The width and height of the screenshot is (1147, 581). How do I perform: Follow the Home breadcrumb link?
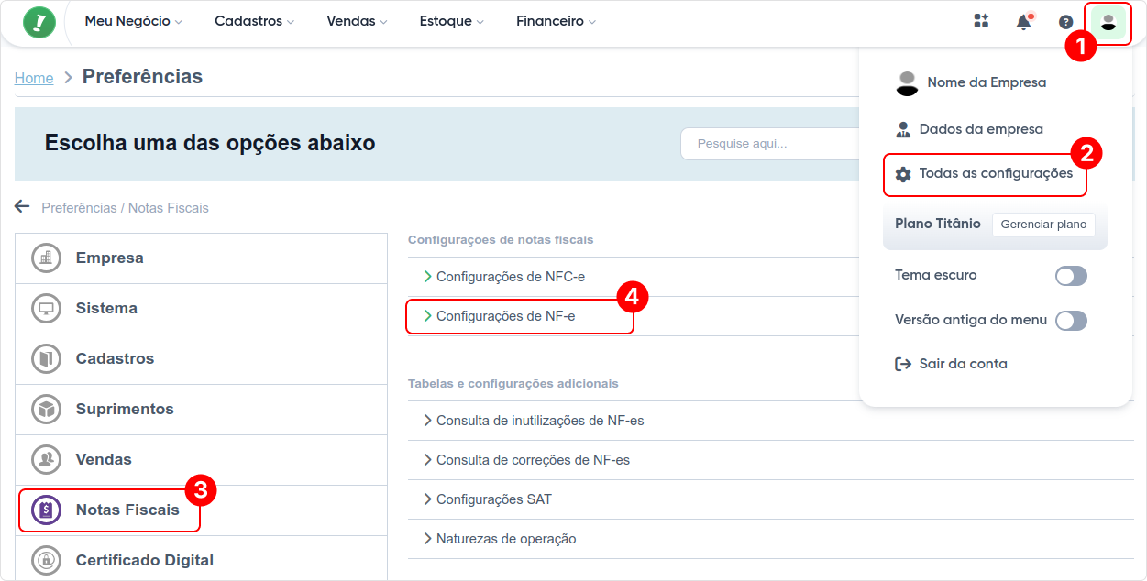(x=34, y=78)
